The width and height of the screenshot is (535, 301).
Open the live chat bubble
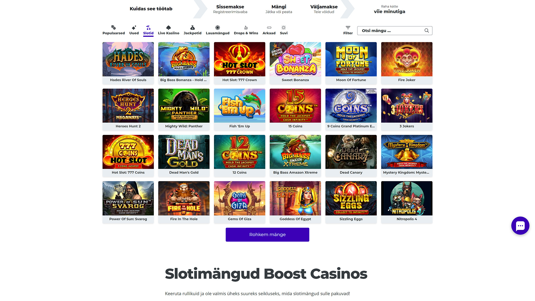coord(520,226)
